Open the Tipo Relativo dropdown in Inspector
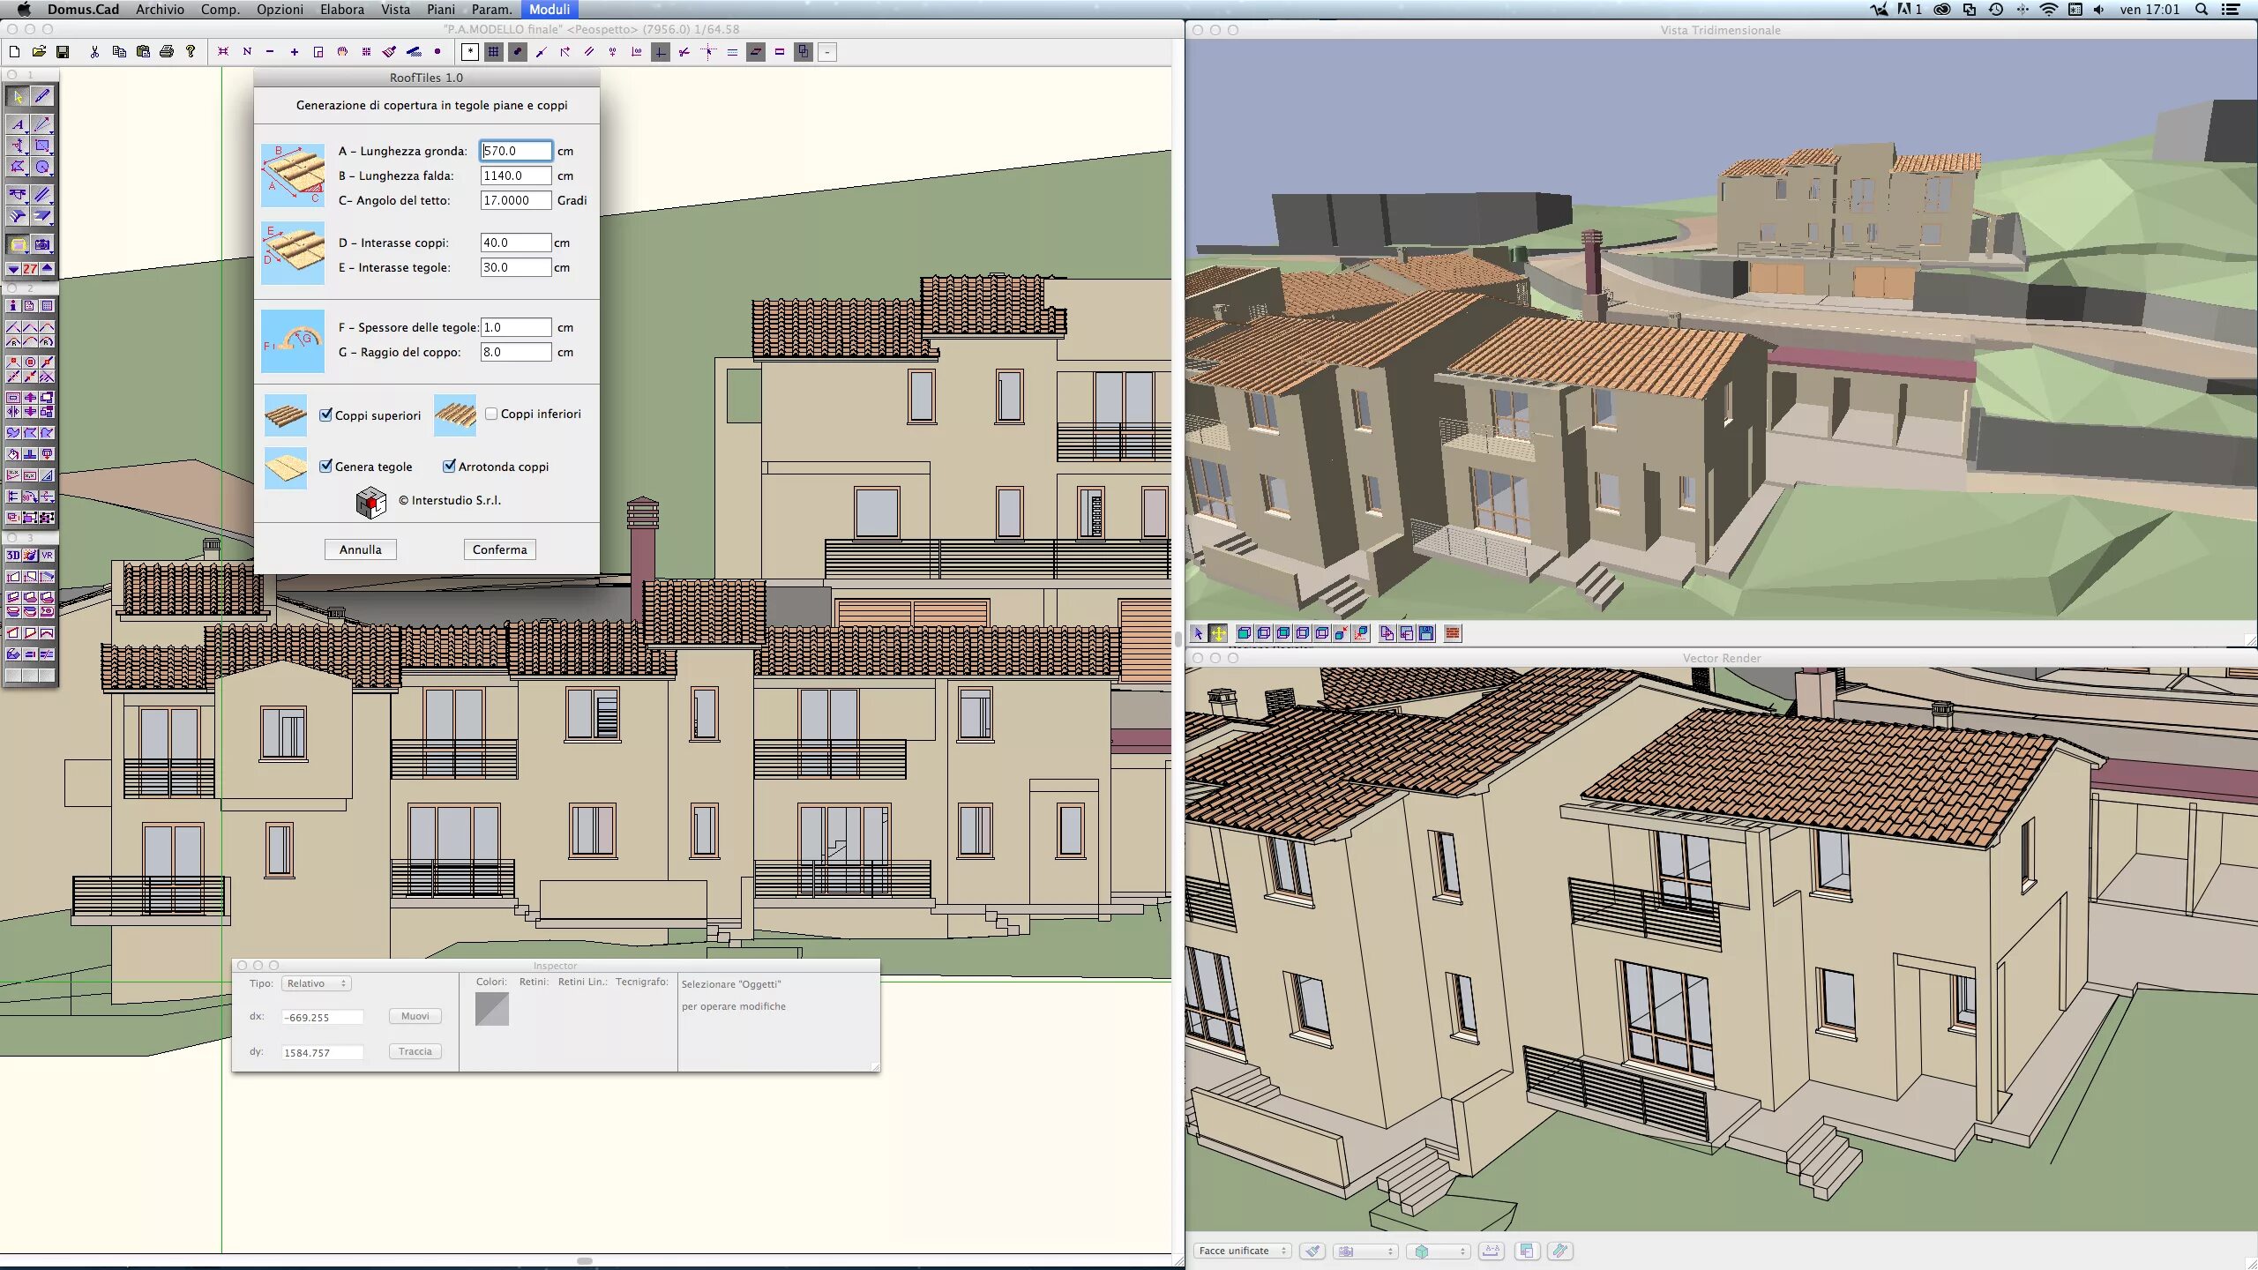Screen dimensions: 2258x1270 click(316, 983)
